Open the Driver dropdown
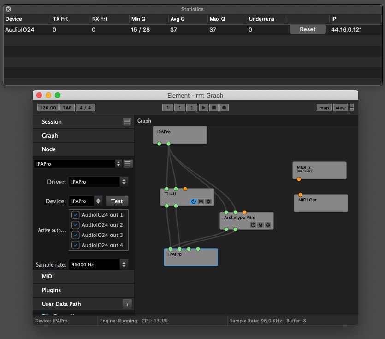The width and height of the screenshot is (385, 339). pyautogui.click(x=99, y=182)
